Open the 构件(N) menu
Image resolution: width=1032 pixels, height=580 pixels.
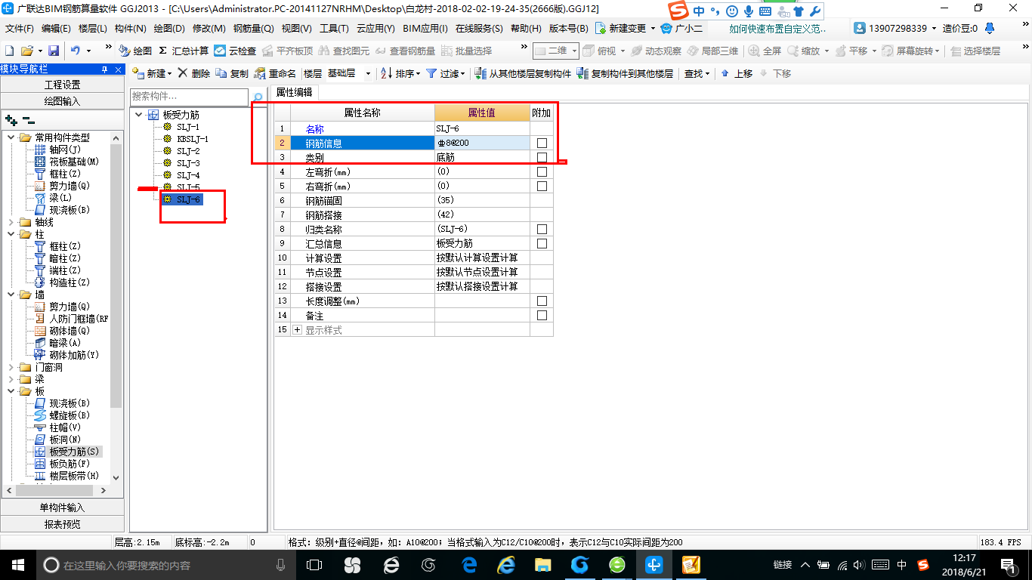pyautogui.click(x=130, y=29)
